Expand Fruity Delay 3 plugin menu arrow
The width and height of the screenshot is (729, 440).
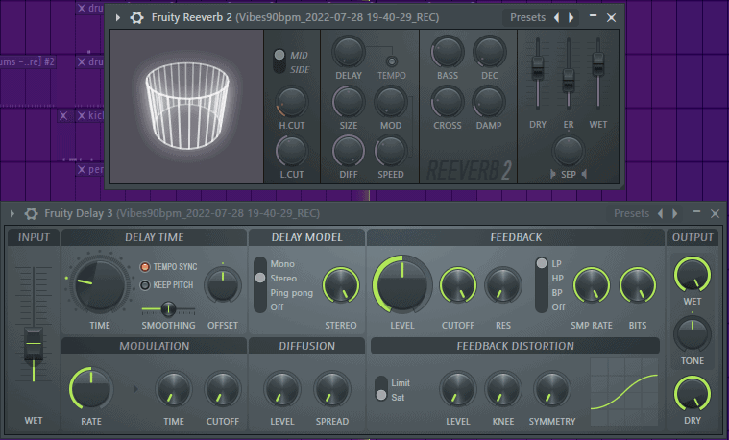12,213
